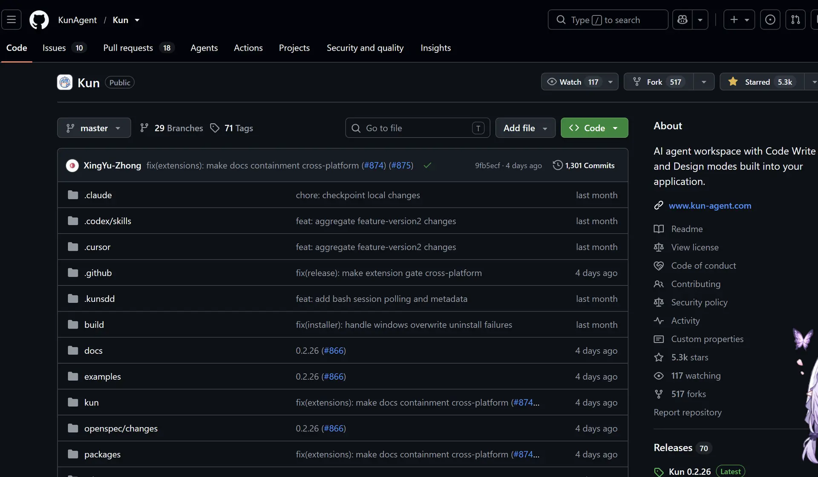
Task: Toggle Watch notifications for Kun
Action: (x=579, y=82)
